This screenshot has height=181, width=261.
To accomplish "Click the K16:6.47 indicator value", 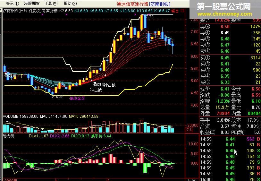I will [x=162, y=11].
